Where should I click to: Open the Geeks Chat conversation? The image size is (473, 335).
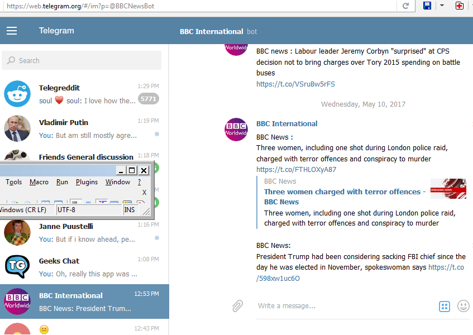click(x=84, y=267)
